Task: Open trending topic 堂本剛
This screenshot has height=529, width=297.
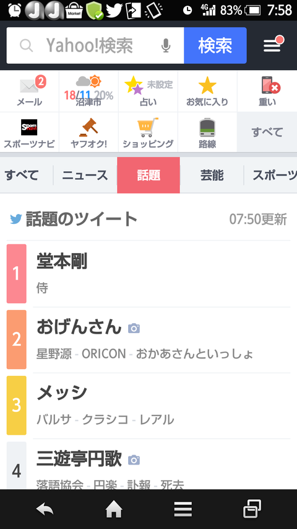Action: (x=148, y=273)
